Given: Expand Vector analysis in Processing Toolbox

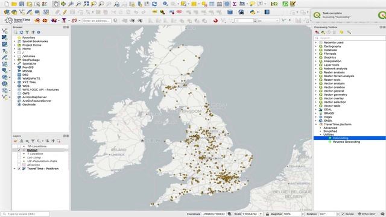Looking at the screenshot, I should click(316, 83).
